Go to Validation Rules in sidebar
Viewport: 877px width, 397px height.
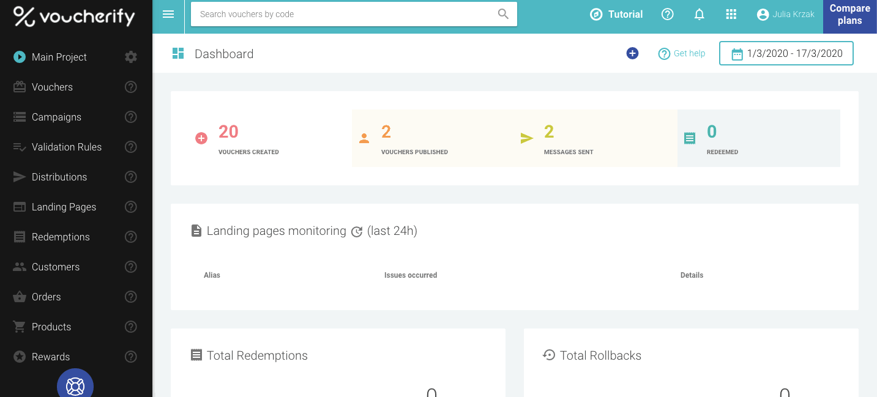point(66,147)
